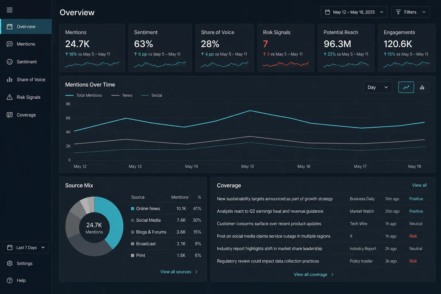Click the Coverage sidebar icon
This screenshot has height=294, width=441.
pyautogui.click(x=9, y=115)
